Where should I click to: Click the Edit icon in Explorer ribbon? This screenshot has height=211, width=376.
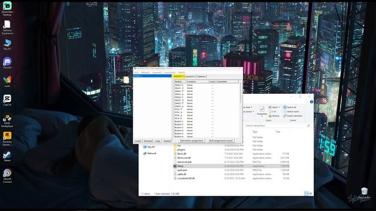point(273,111)
